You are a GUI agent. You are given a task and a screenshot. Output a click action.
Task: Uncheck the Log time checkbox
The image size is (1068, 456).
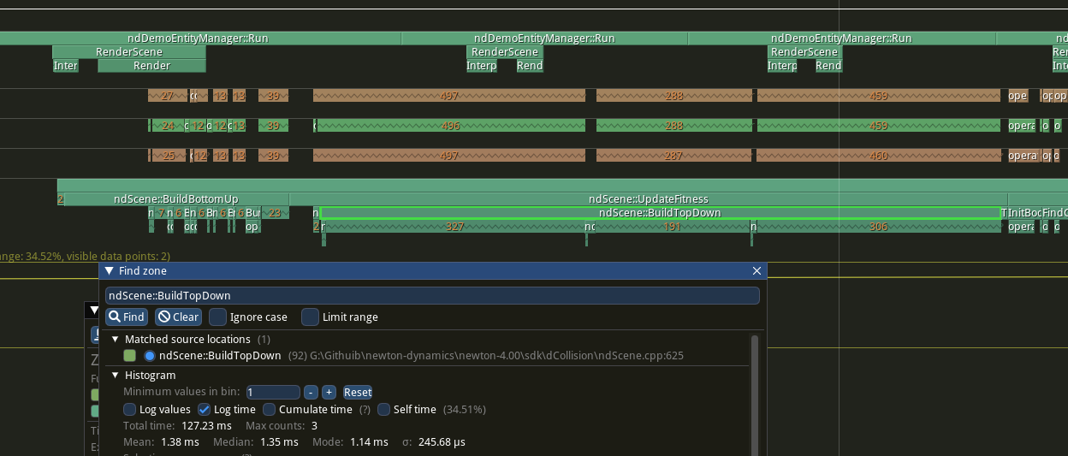tap(205, 410)
